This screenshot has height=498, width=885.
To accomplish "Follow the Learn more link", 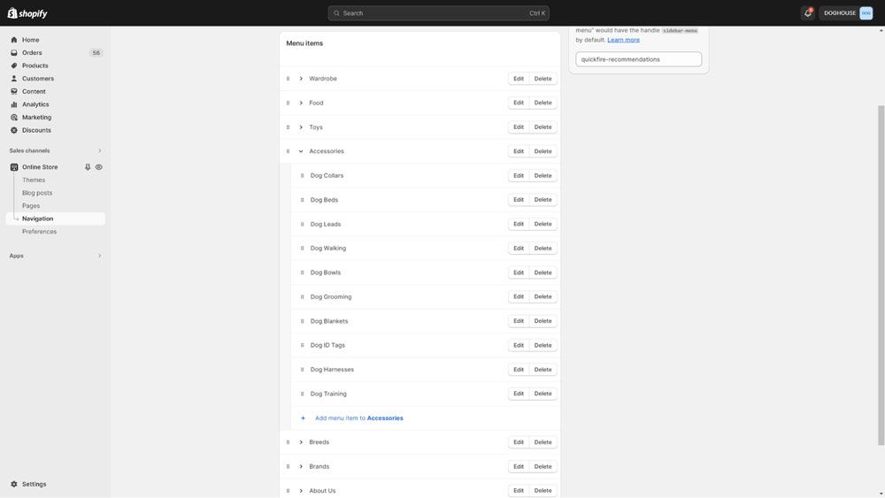I will [x=623, y=40].
